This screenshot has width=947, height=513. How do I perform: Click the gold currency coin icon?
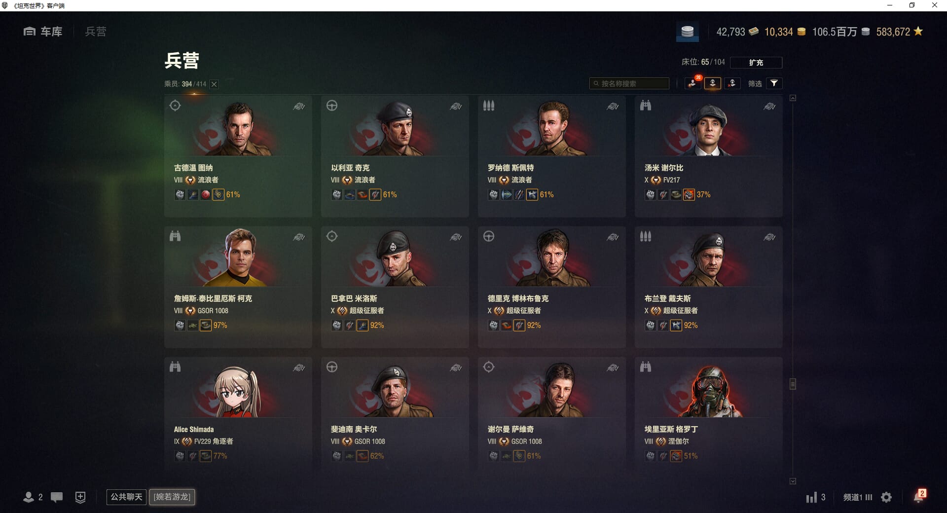tap(801, 32)
